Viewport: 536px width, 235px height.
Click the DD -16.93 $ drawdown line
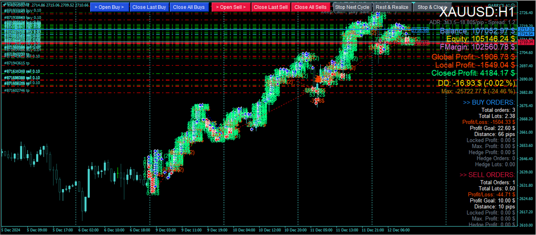(x=477, y=83)
